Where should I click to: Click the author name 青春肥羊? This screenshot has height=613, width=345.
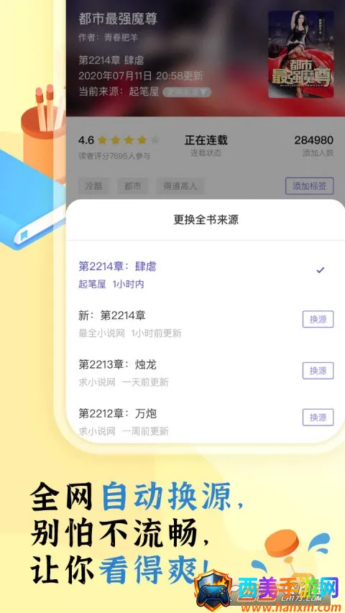click(121, 38)
